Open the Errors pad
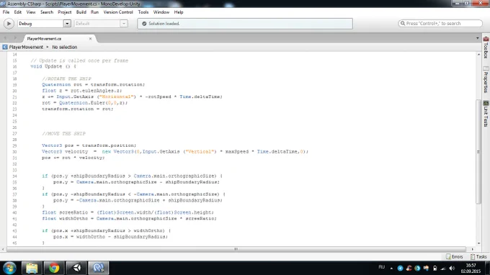Screen dimensions: 490x275 455,256
